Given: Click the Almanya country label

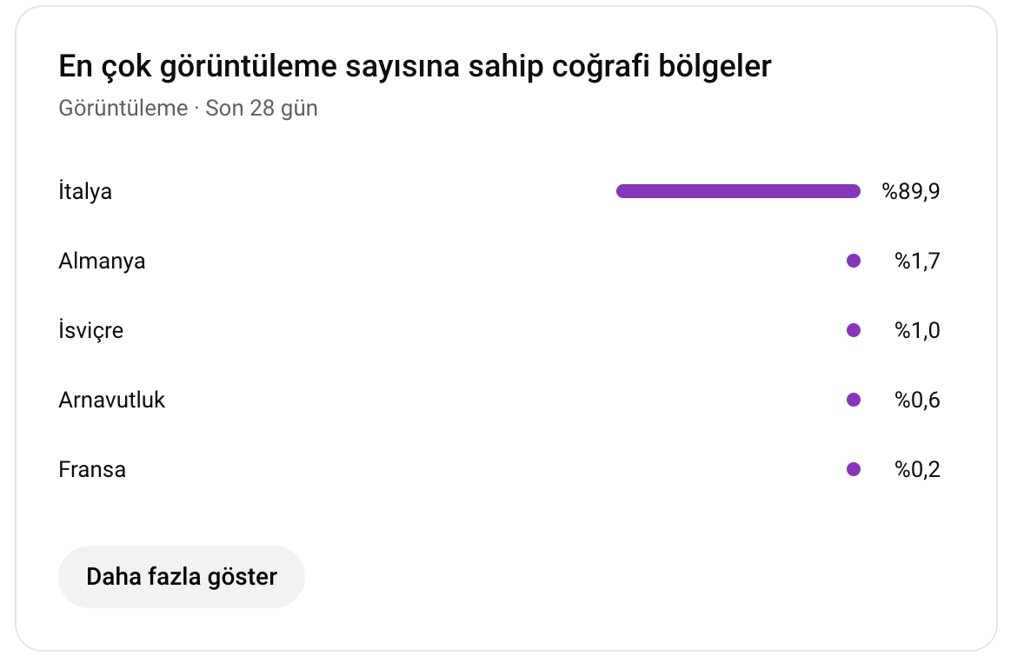Looking at the screenshot, I should pyautogui.click(x=102, y=261).
